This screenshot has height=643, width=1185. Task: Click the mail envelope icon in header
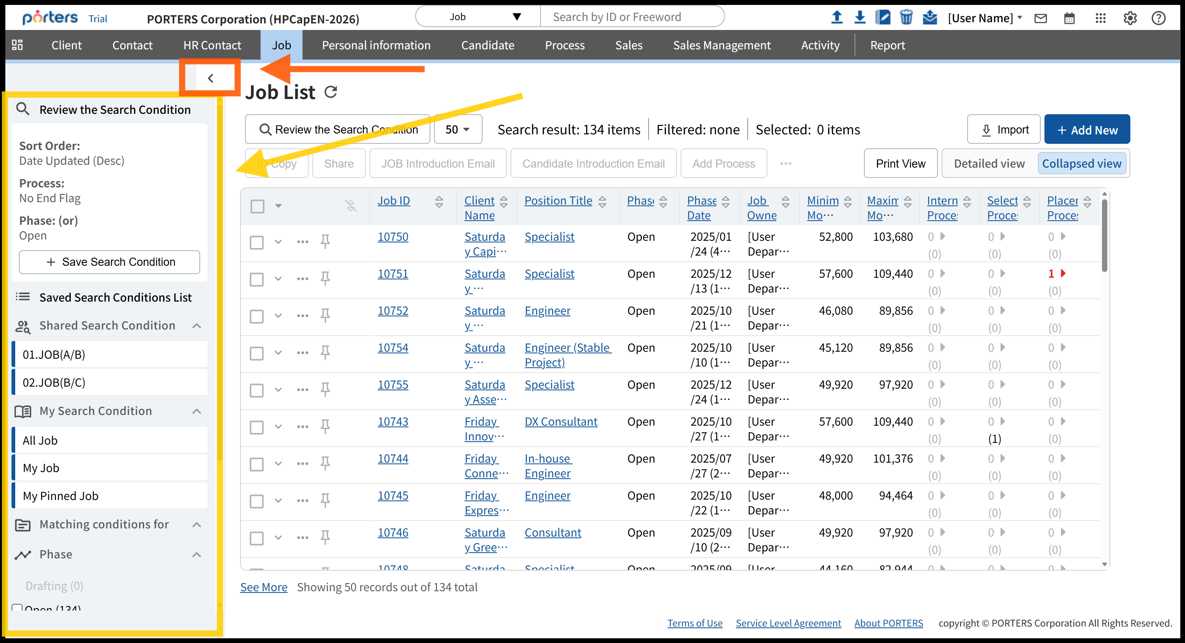[x=1041, y=18]
